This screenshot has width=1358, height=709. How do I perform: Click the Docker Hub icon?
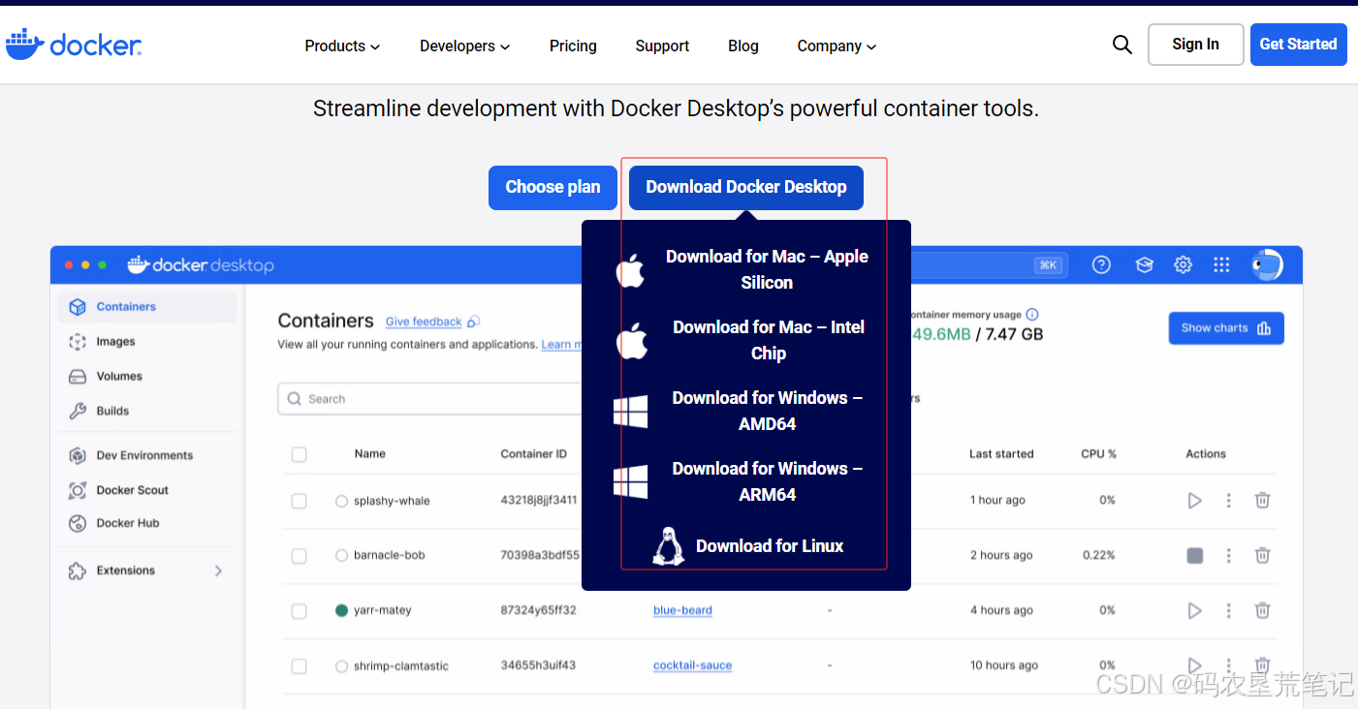[78, 523]
